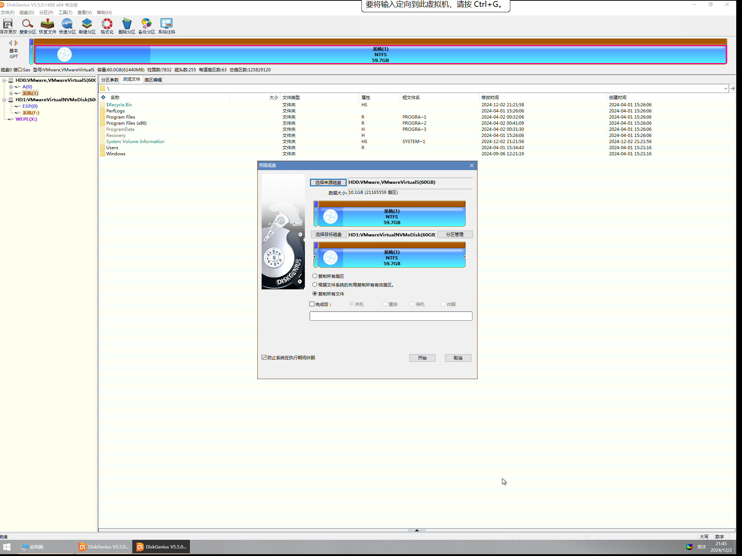Switch to the 分区参数 tab
This screenshot has height=556, width=742.
110,80
